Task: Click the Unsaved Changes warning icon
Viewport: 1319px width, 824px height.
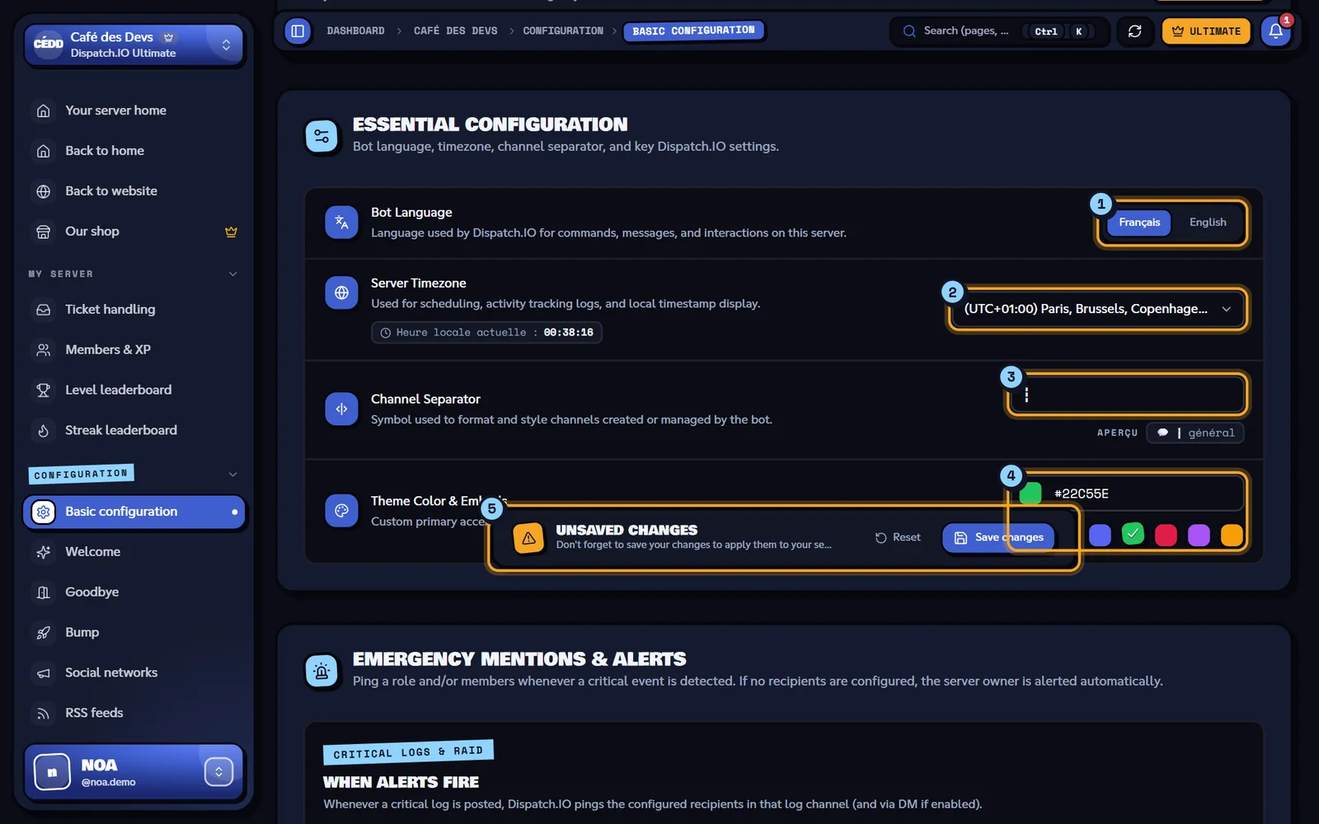Action: click(x=529, y=538)
